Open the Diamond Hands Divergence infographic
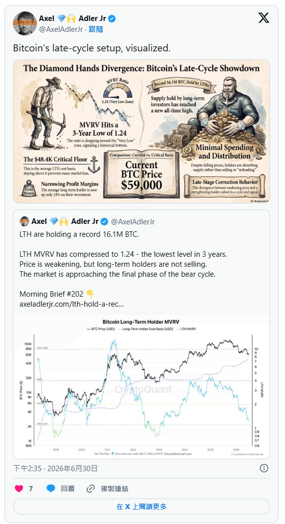The image size is (285, 524). pos(142,131)
